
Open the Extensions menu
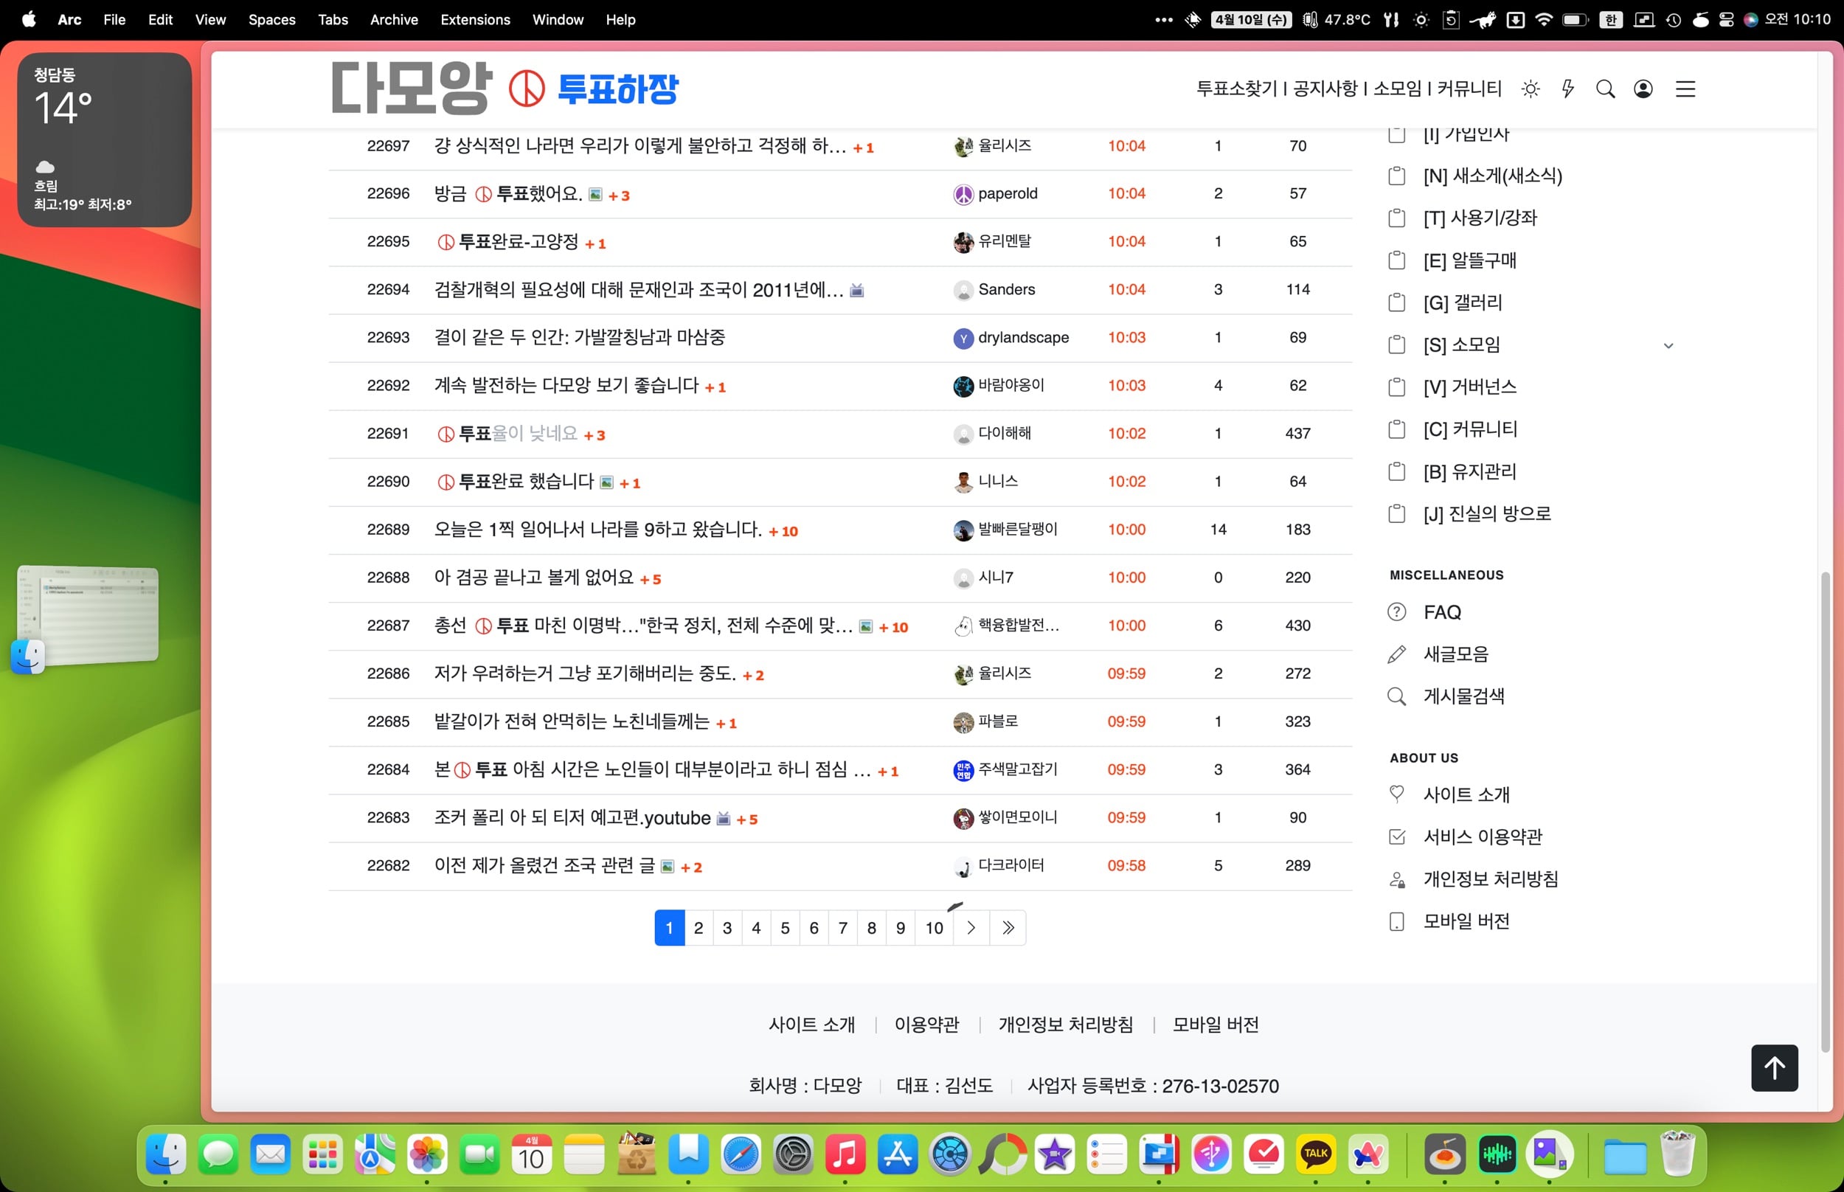click(x=475, y=19)
